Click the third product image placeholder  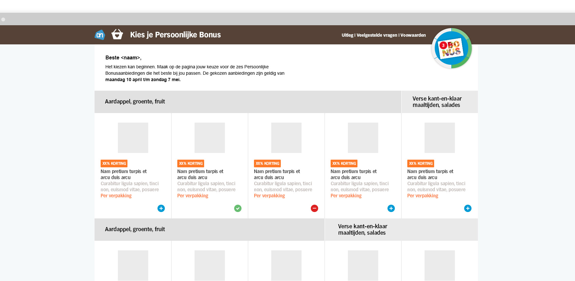(286, 138)
